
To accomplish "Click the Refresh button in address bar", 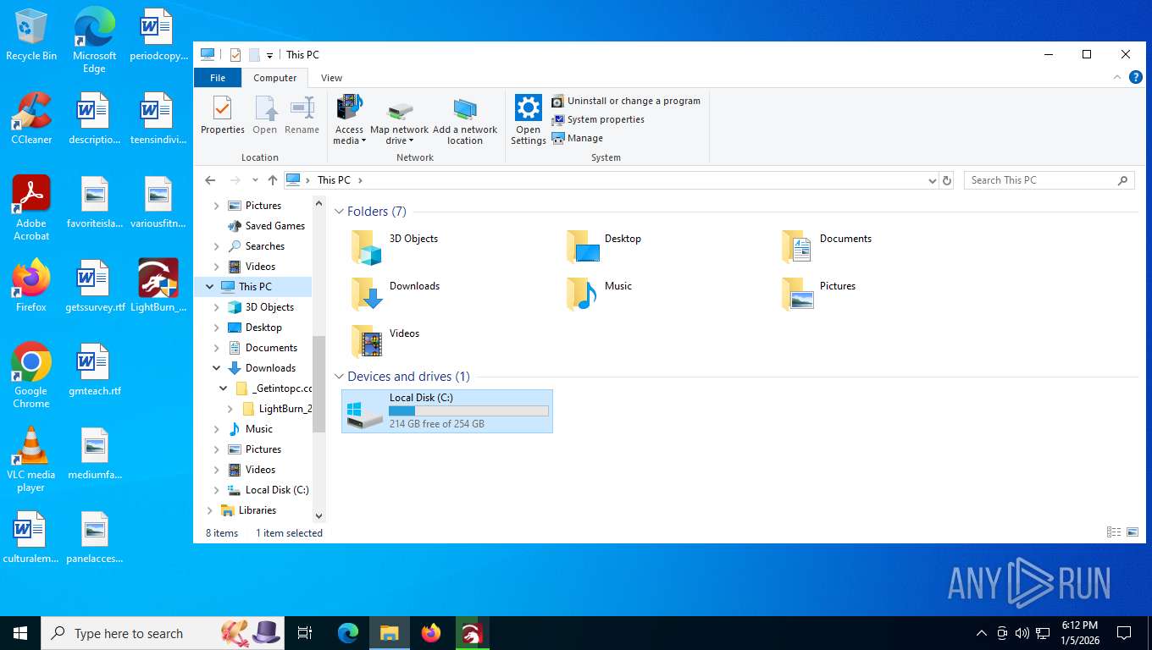I will (947, 180).
